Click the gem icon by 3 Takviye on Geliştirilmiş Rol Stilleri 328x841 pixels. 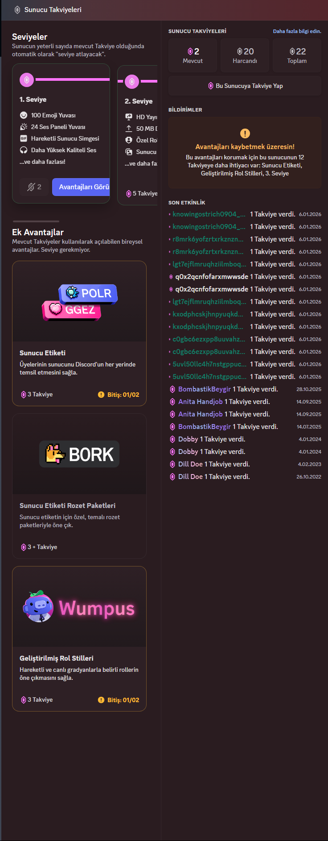coord(24,700)
